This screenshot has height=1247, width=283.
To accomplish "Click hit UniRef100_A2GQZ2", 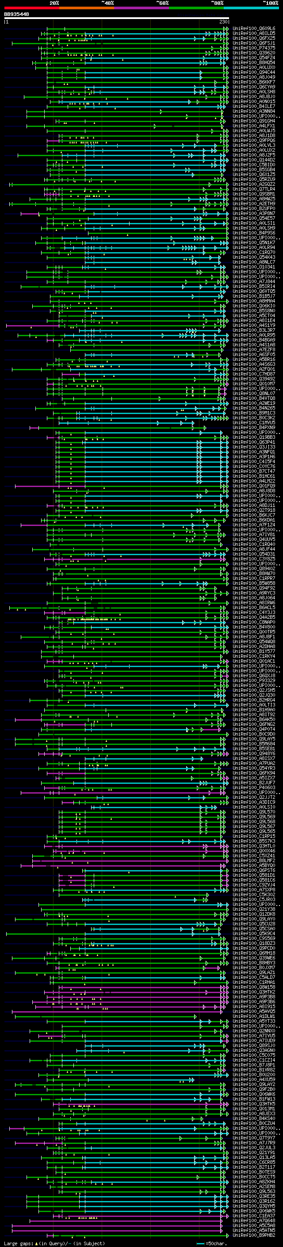I will tap(254, 184).
